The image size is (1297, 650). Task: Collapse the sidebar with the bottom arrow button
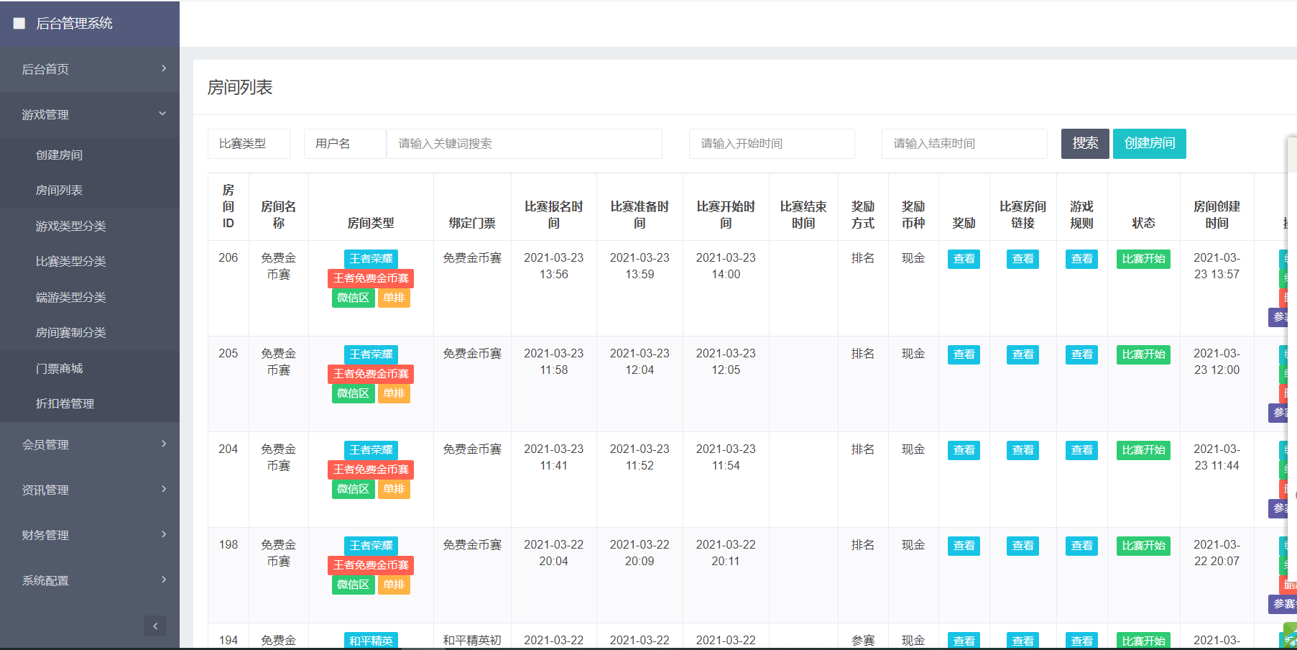tap(154, 626)
